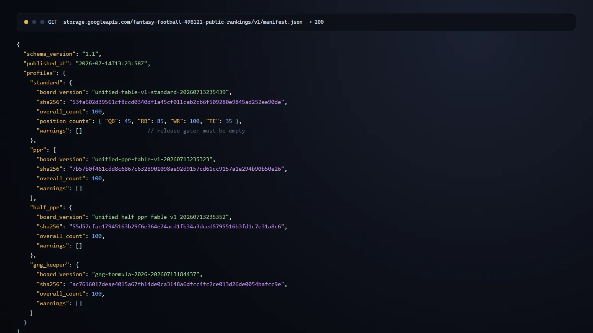
Task: Click the "profiles" key
Action: [x=40, y=73]
